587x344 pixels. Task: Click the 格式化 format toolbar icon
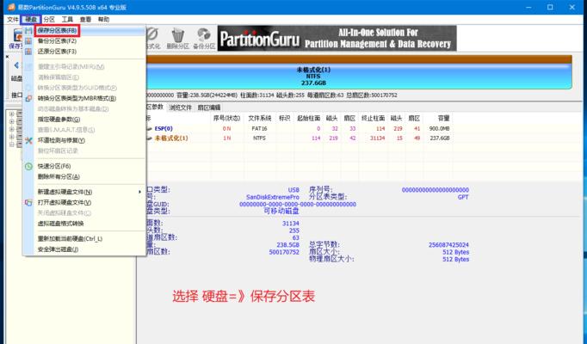152,34
